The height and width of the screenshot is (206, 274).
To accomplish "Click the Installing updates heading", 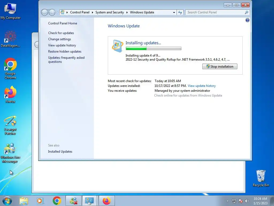I will coord(143,43).
